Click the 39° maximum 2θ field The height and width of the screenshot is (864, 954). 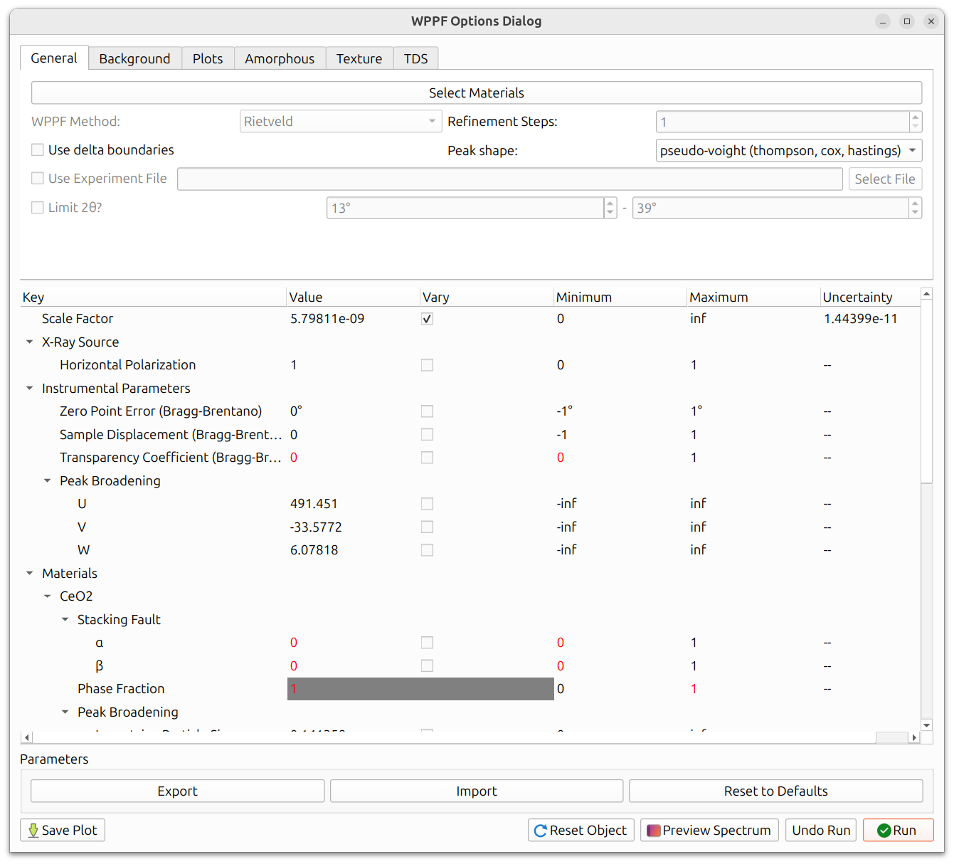click(x=770, y=208)
